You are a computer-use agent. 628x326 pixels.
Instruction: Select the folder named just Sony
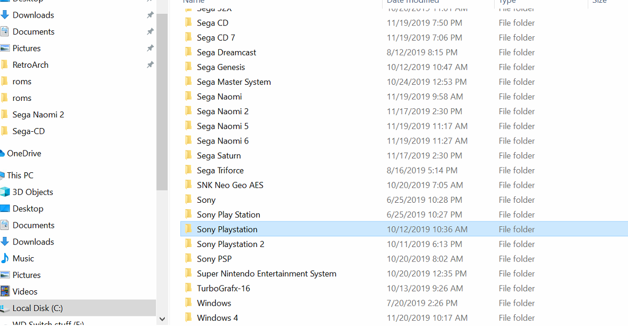[x=206, y=200]
